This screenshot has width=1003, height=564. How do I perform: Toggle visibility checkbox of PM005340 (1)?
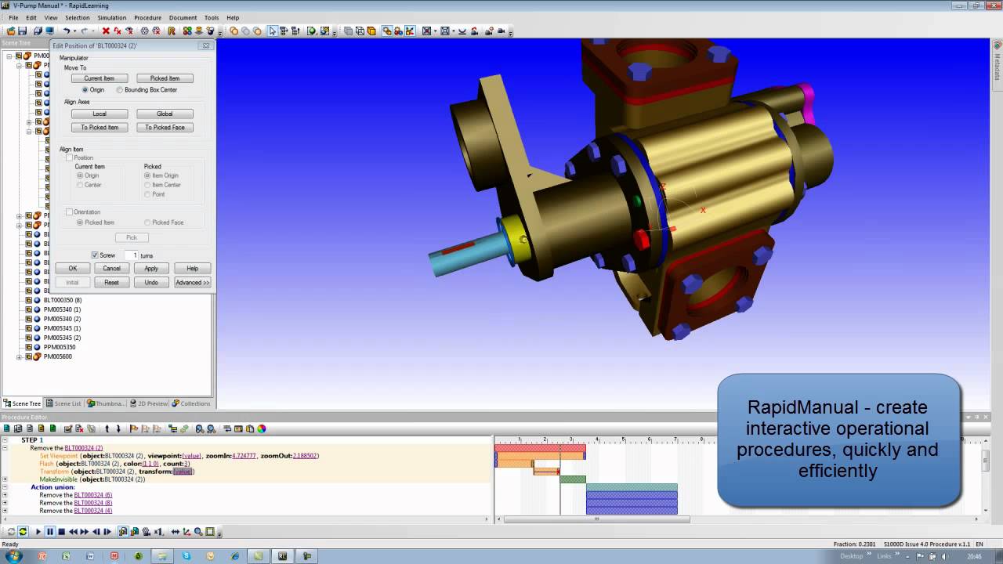click(x=28, y=309)
